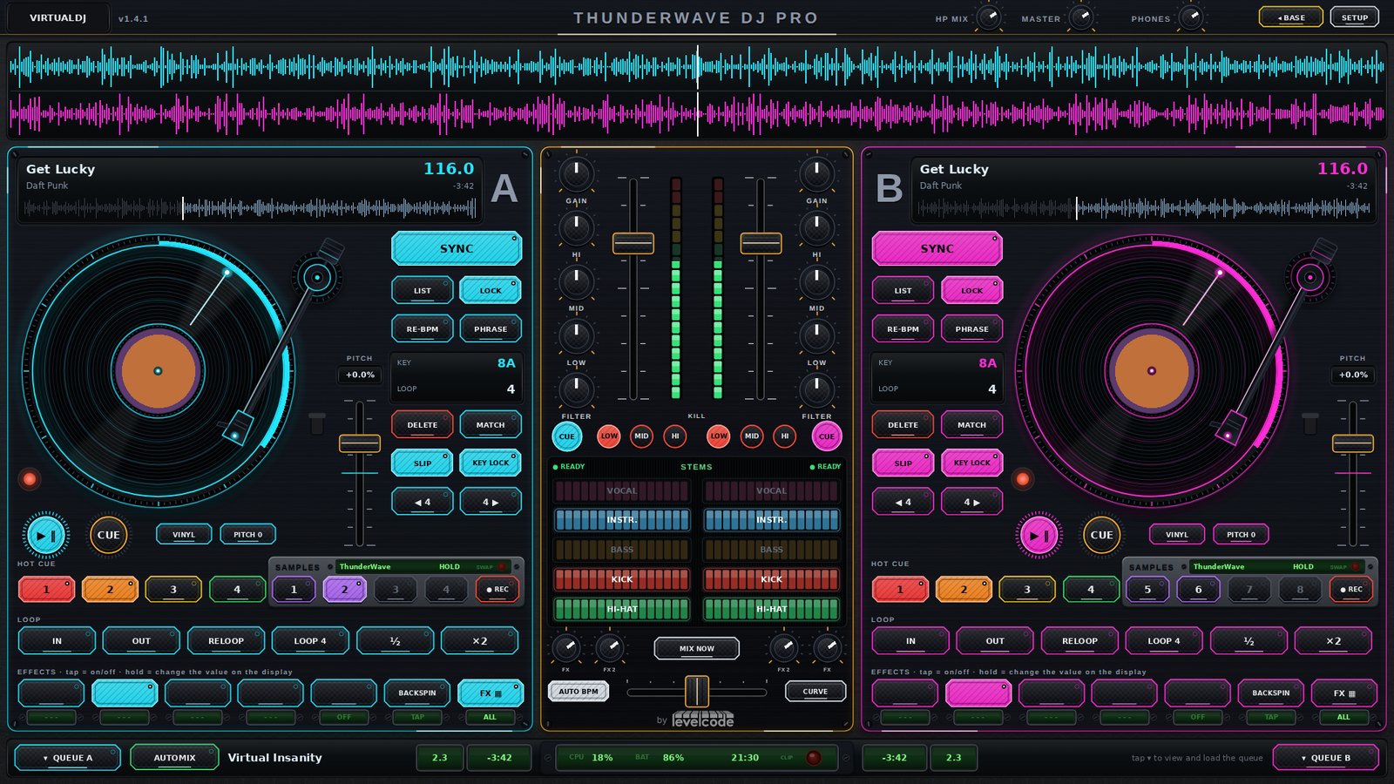Click the MIX NOW button
Viewport: 1394px width, 784px height.
[697, 648]
